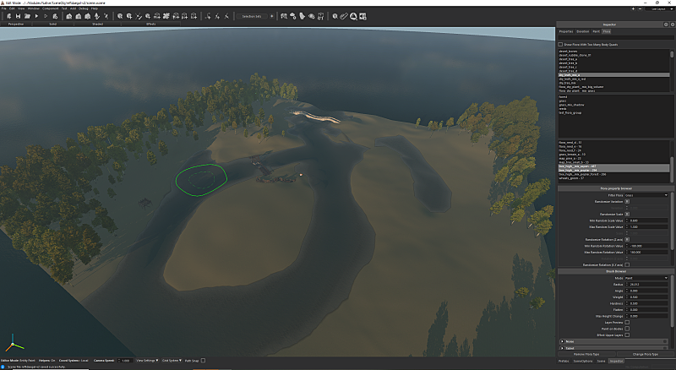Toggle the Path Snap checkbox in bottom bar
This screenshot has height=370, width=676.
tap(203, 361)
